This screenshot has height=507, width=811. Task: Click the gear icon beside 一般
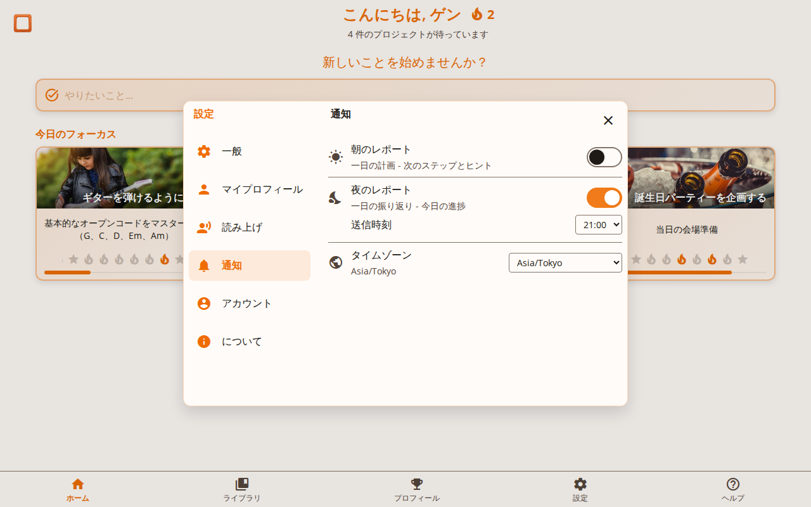point(204,151)
